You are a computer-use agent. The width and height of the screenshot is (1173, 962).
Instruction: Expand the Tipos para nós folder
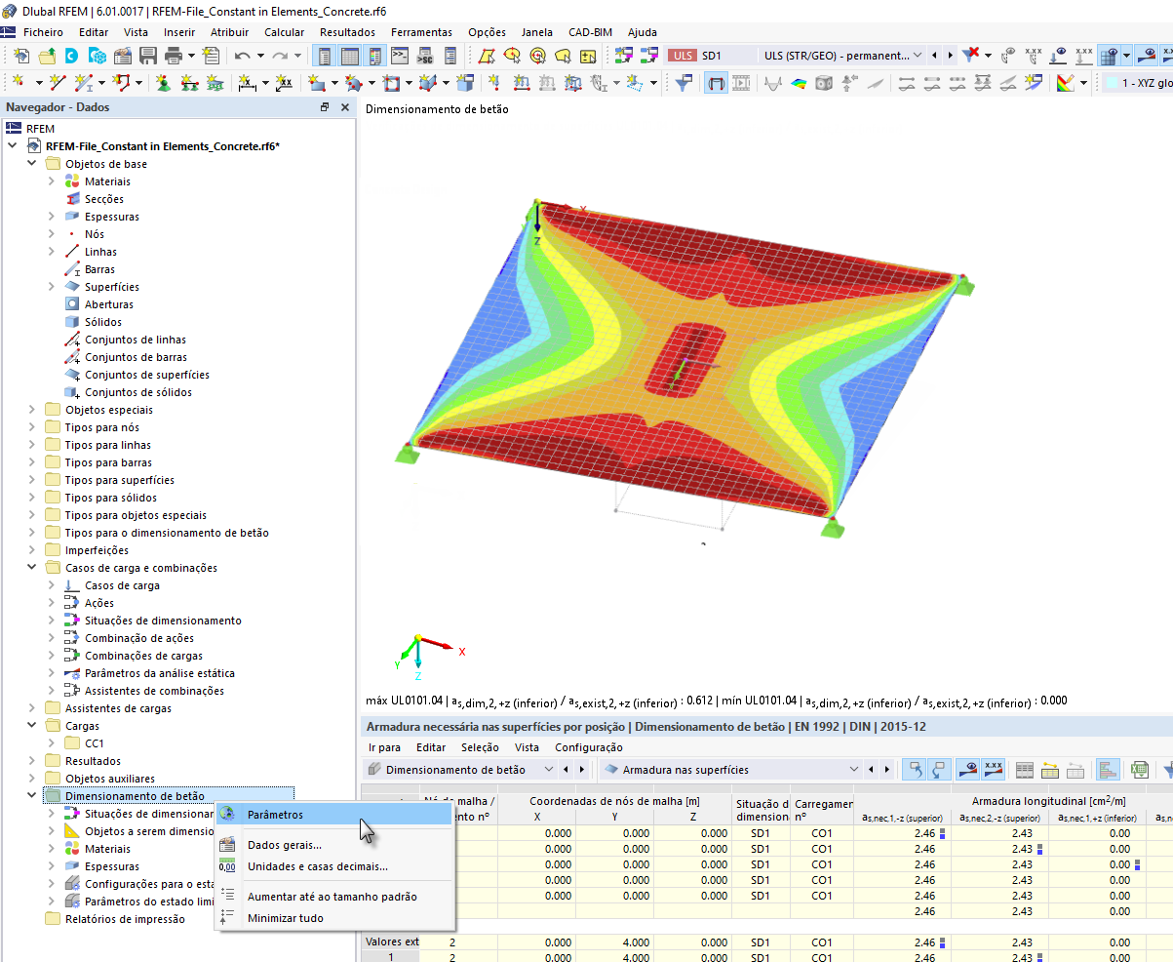(x=32, y=427)
